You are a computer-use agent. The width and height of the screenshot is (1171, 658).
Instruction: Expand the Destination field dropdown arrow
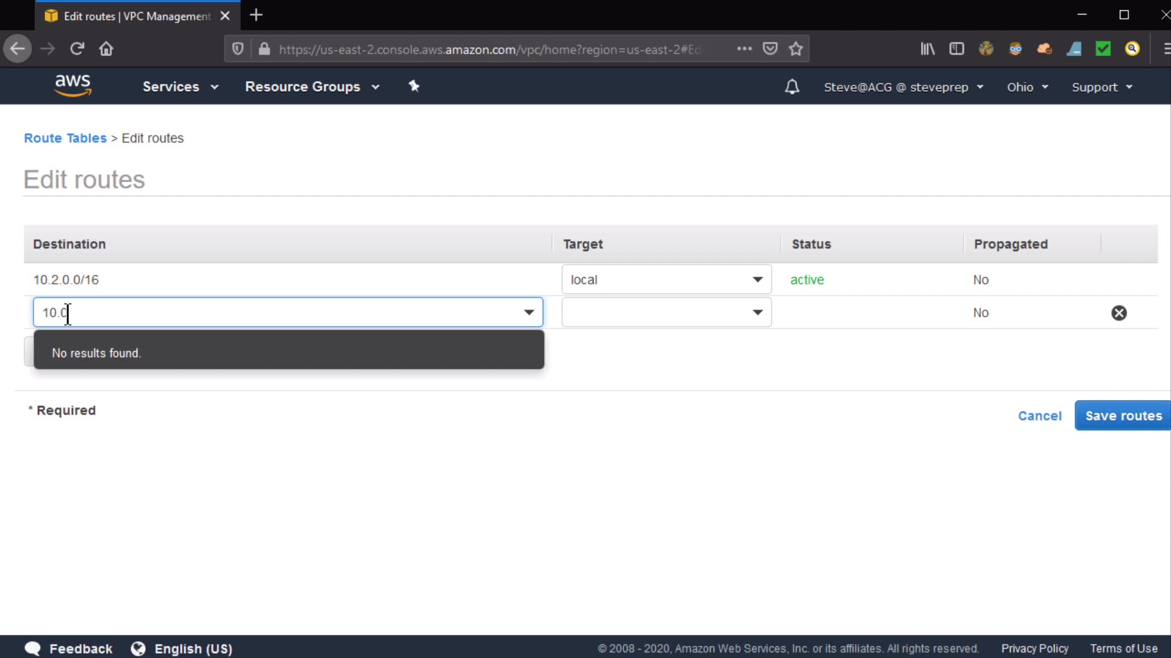pyautogui.click(x=528, y=313)
